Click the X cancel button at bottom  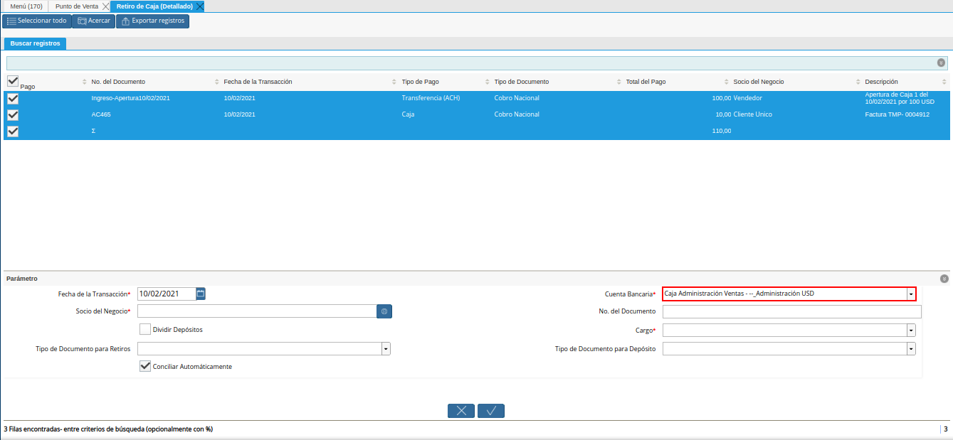[461, 411]
